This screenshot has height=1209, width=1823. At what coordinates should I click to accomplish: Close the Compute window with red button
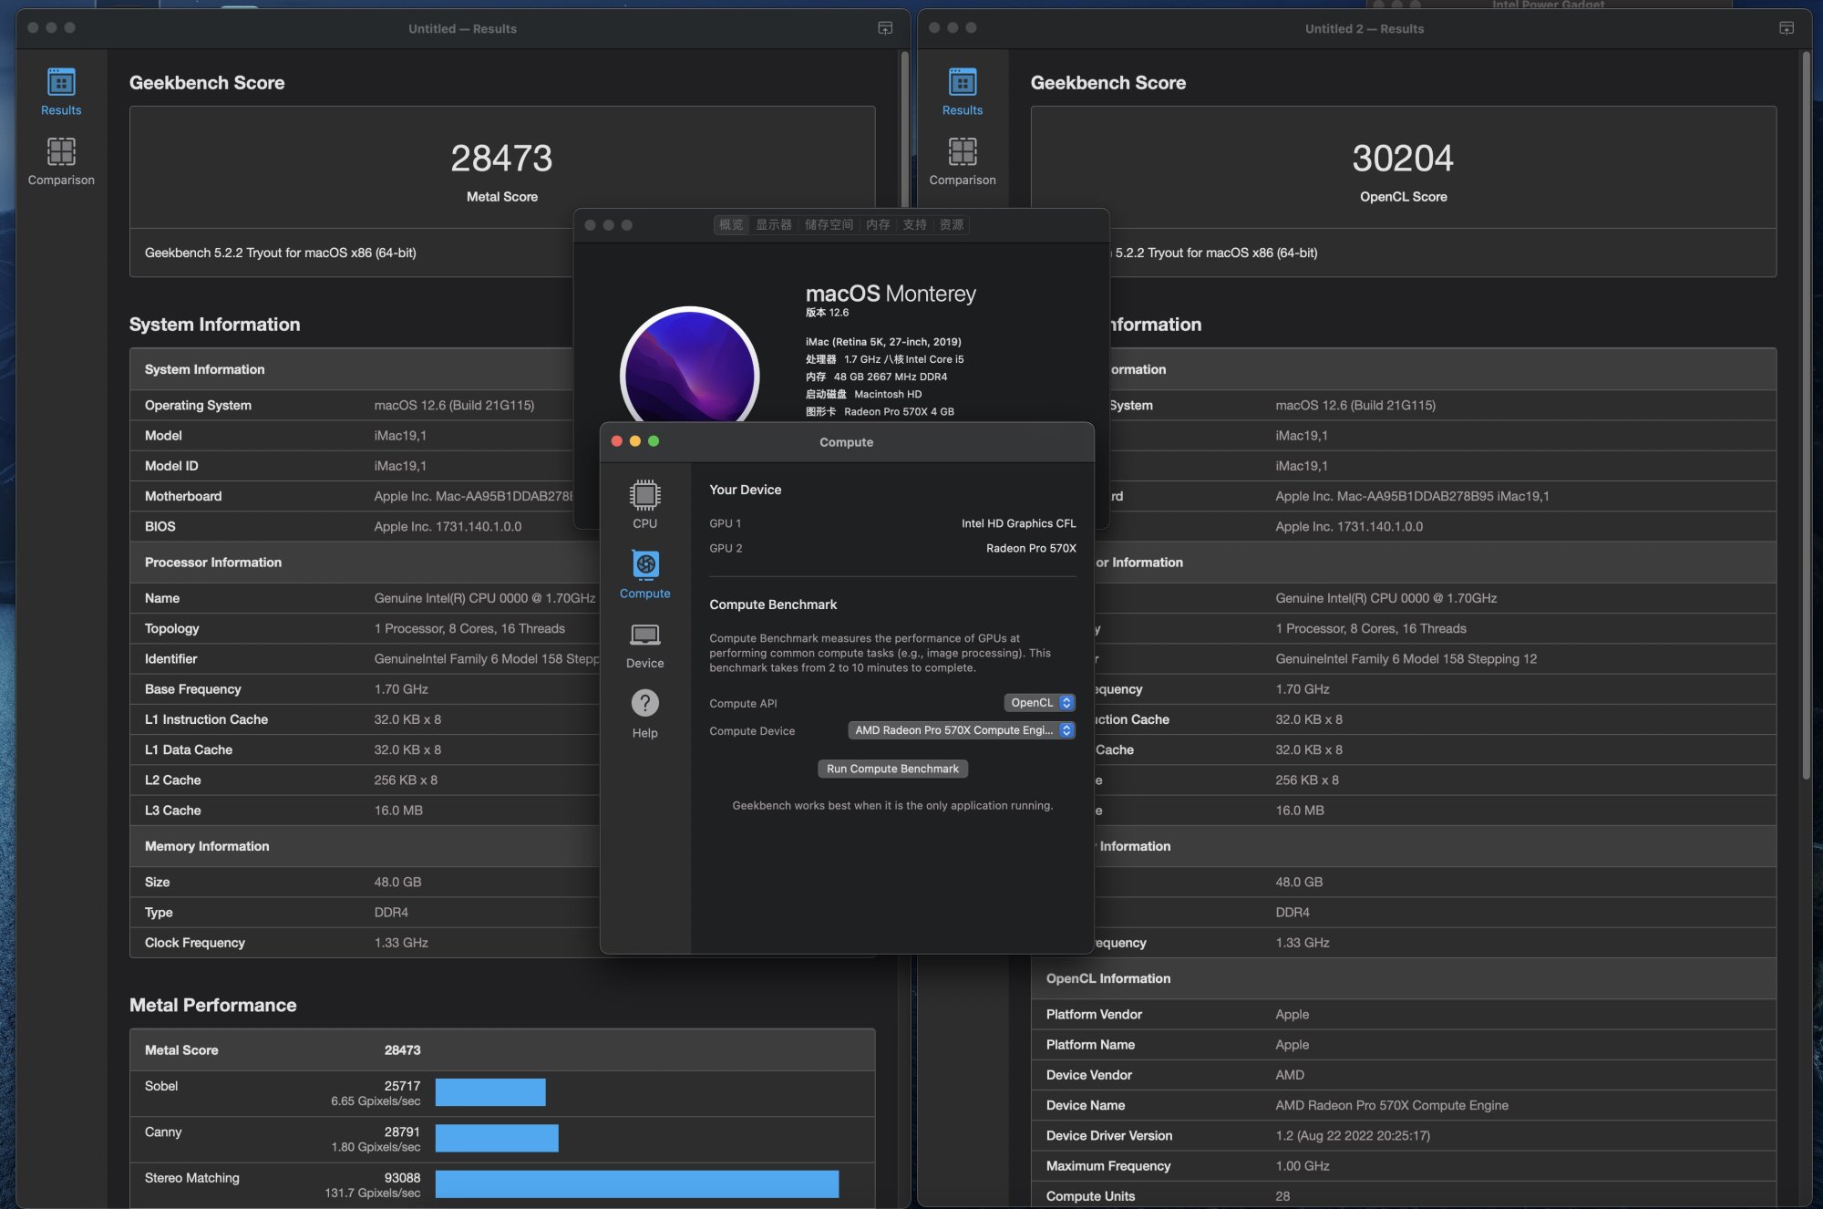coord(617,441)
